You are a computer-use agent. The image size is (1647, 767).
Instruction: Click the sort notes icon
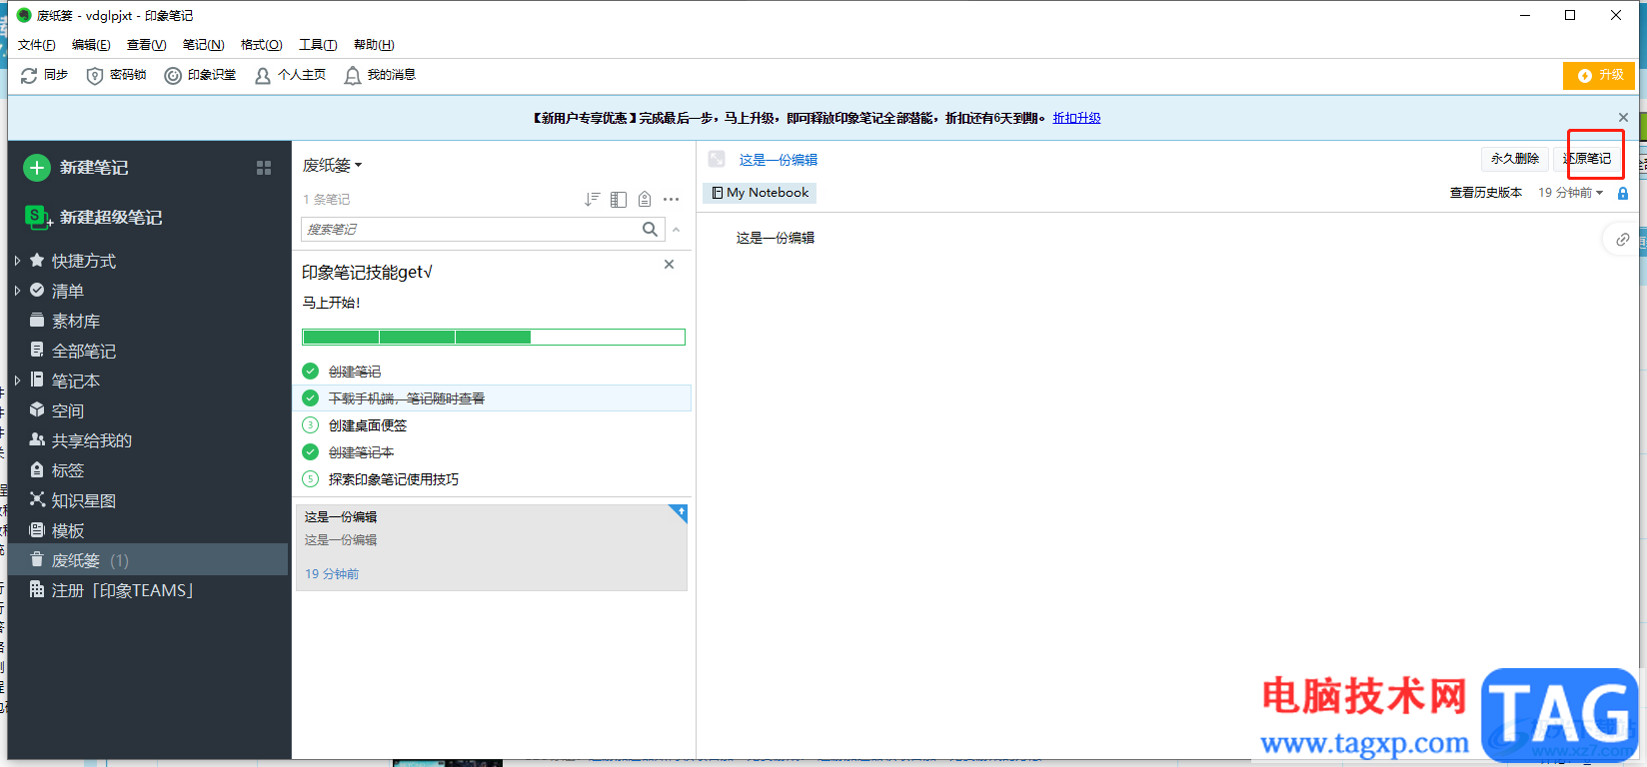593,200
